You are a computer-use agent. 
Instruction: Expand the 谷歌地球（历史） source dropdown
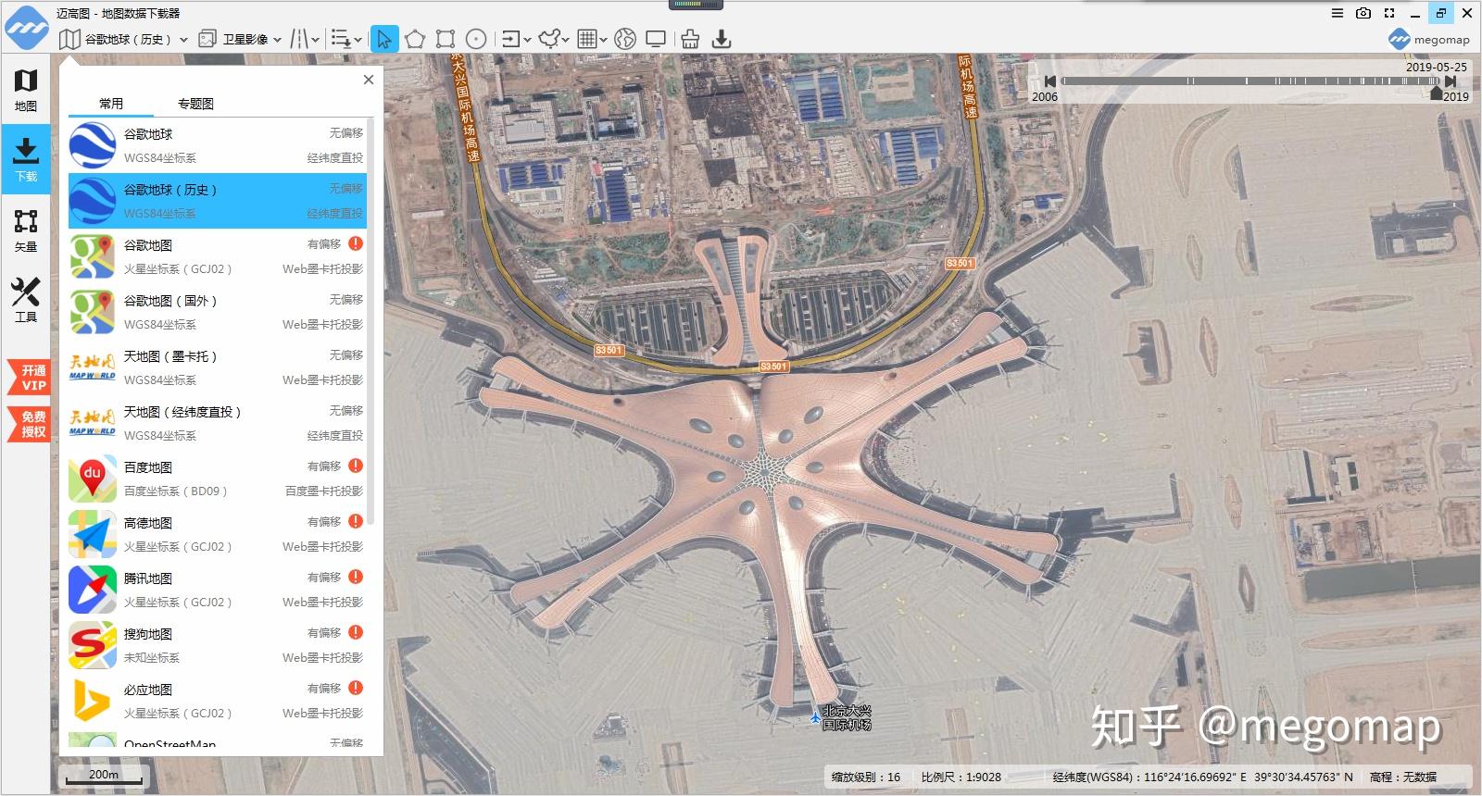pos(183,40)
